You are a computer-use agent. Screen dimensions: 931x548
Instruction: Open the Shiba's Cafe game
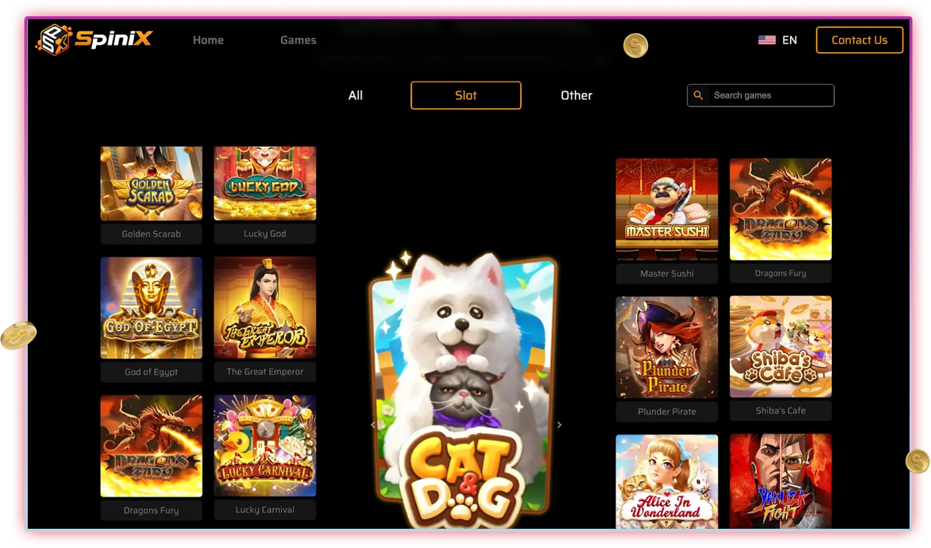click(x=780, y=347)
